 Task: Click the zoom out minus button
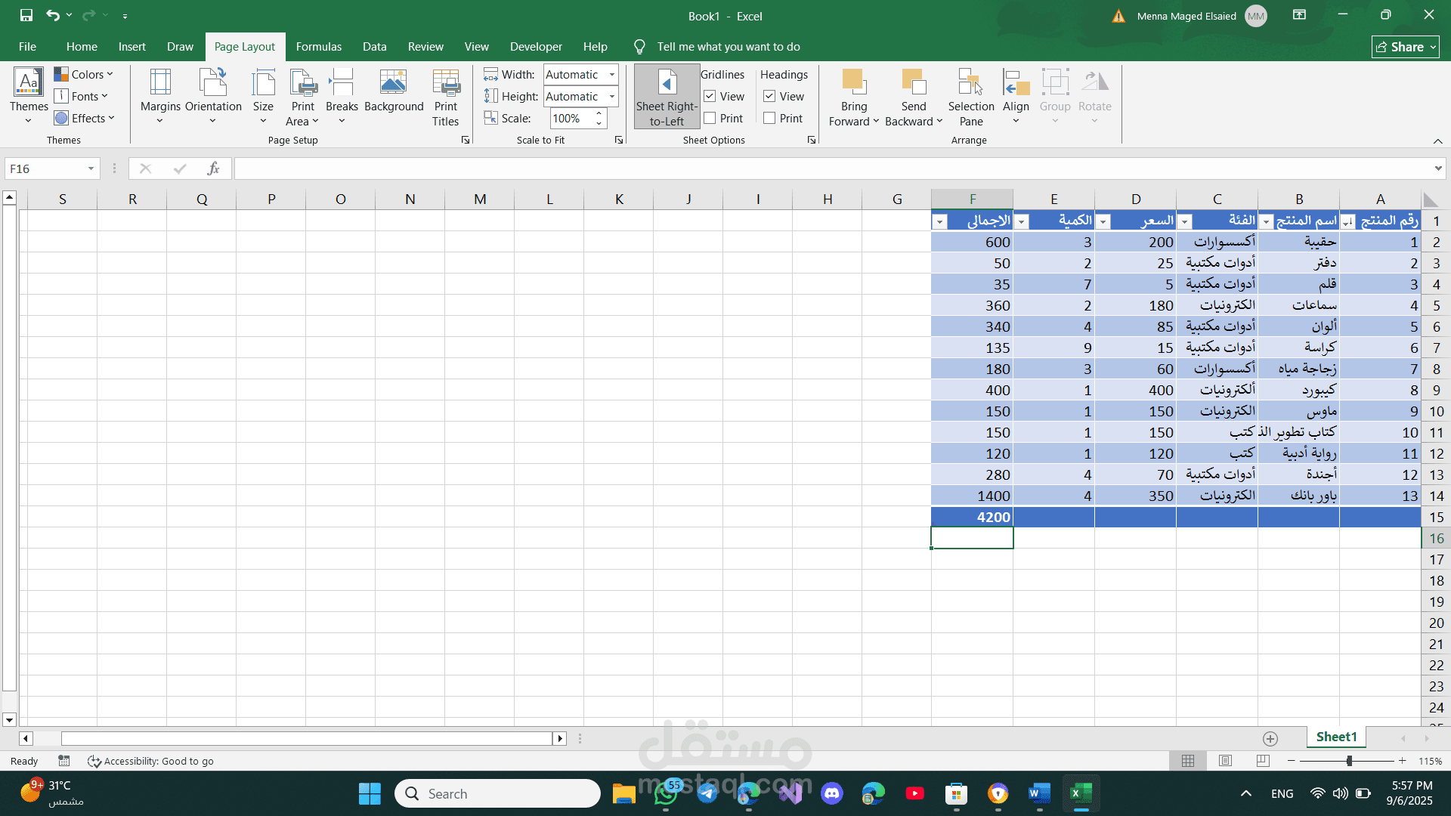(1292, 761)
